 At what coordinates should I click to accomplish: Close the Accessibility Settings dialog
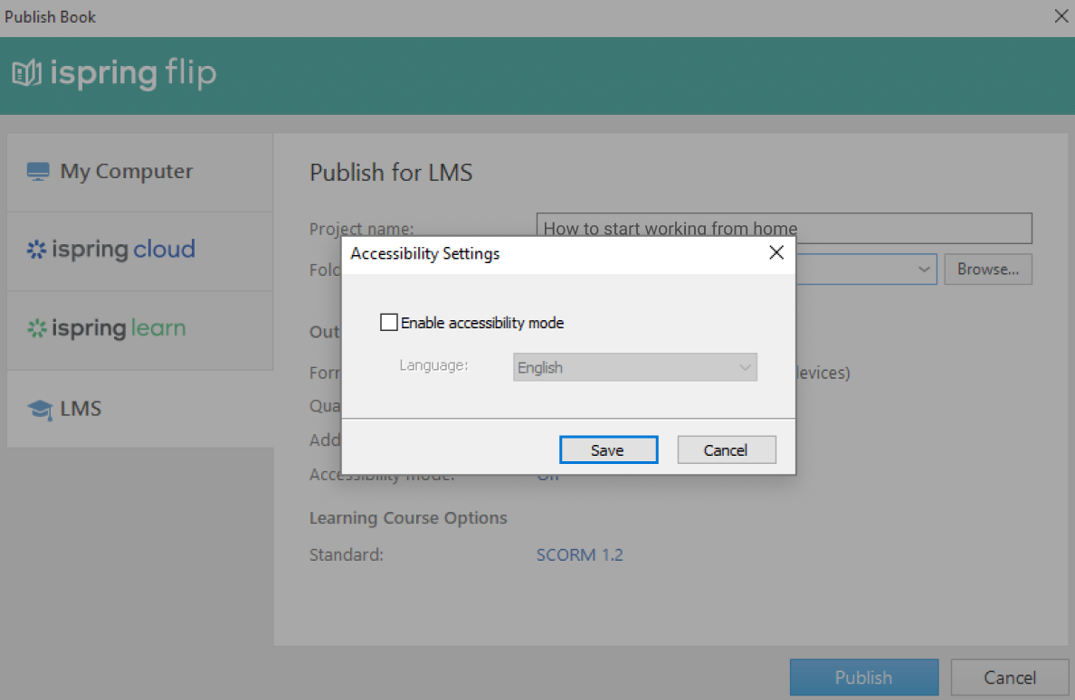pos(775,253)
